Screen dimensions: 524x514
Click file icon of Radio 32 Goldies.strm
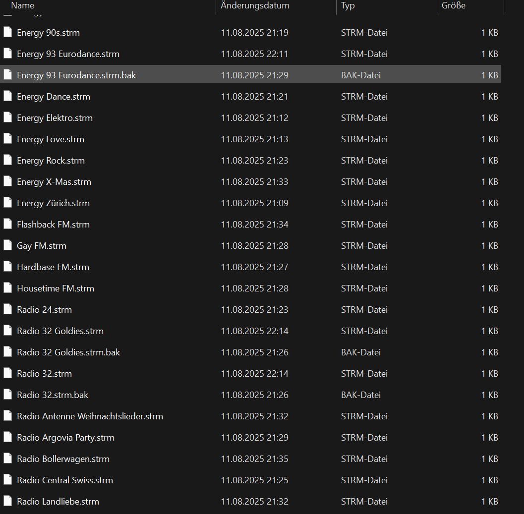coord(8,330)
